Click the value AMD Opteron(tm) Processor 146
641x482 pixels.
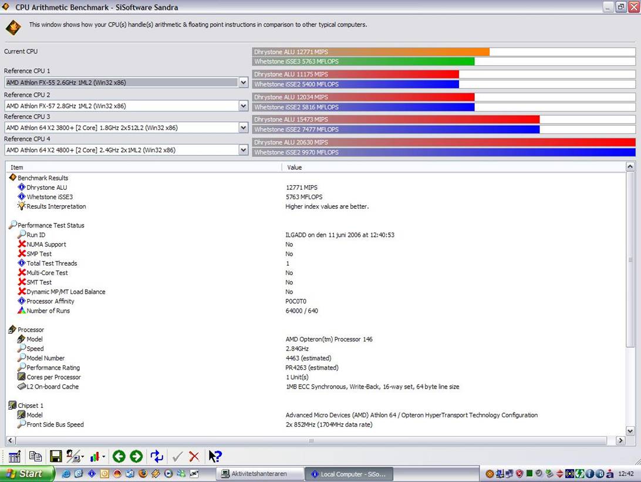click(329, 339)
